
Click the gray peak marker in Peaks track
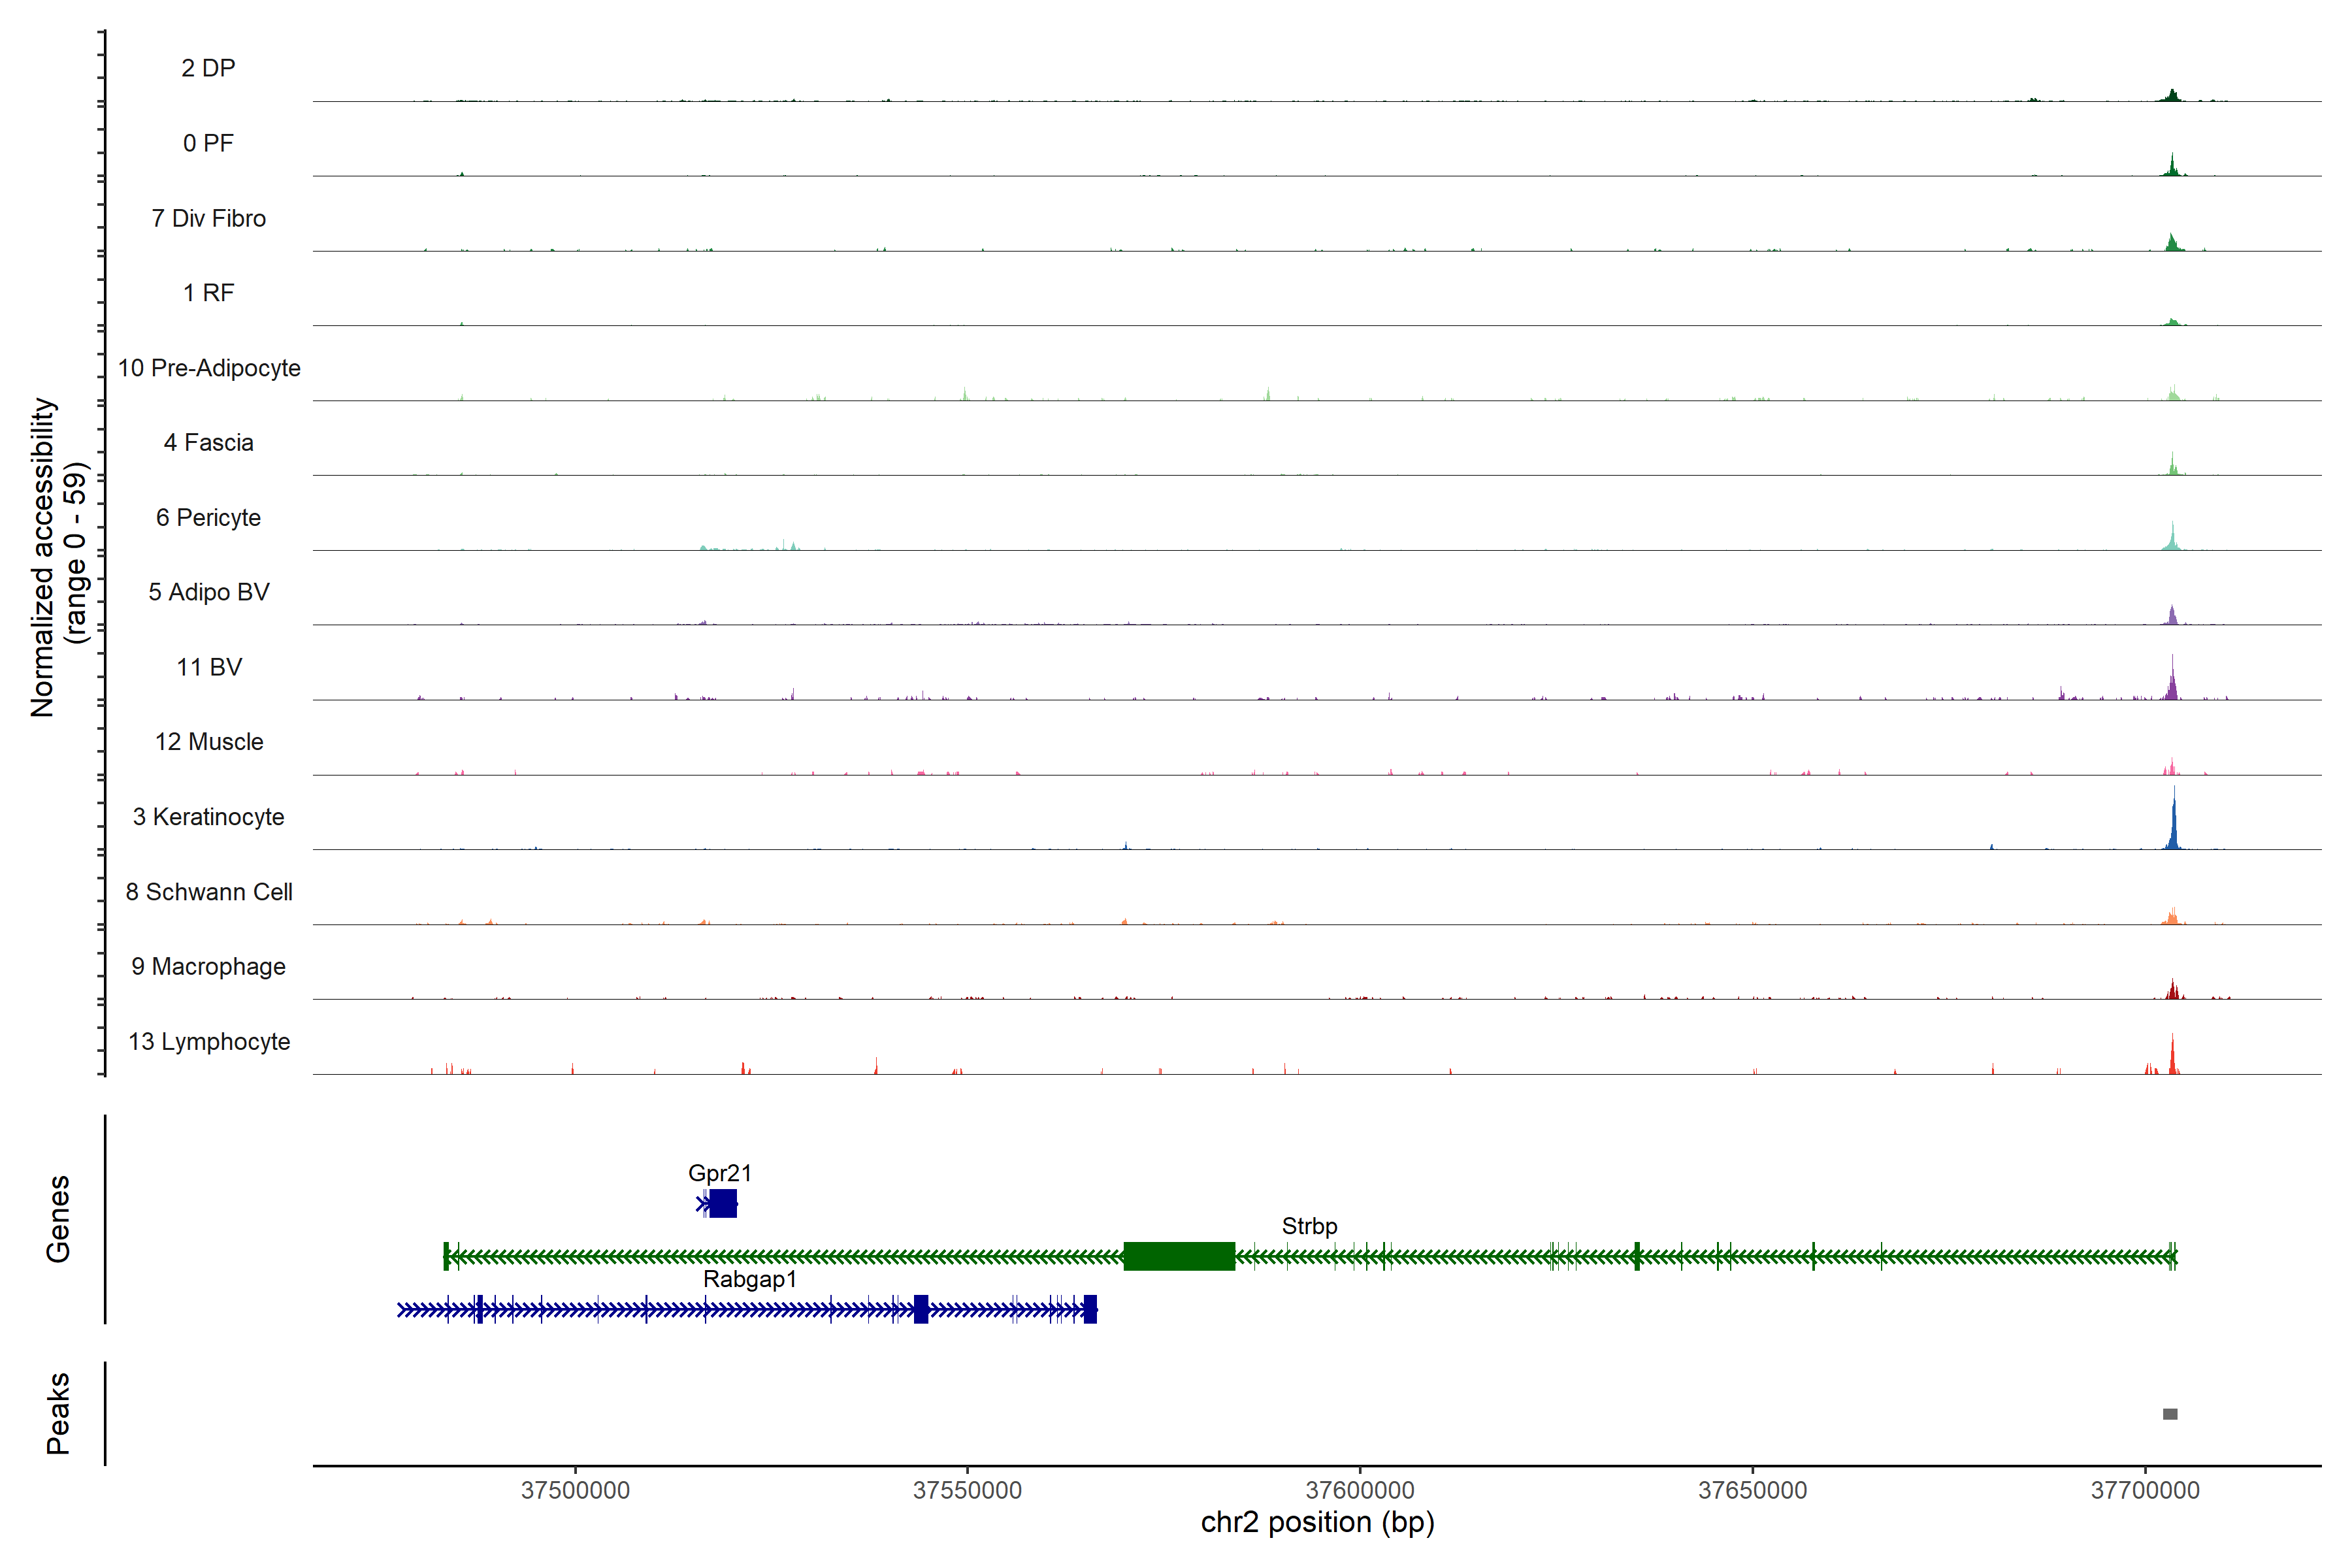pos(2170,1414)
